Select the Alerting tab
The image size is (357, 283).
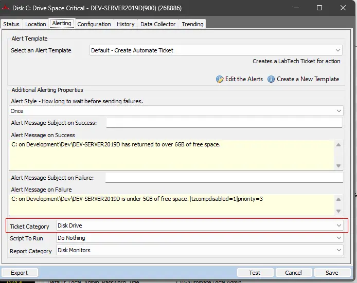pos(62,24)
